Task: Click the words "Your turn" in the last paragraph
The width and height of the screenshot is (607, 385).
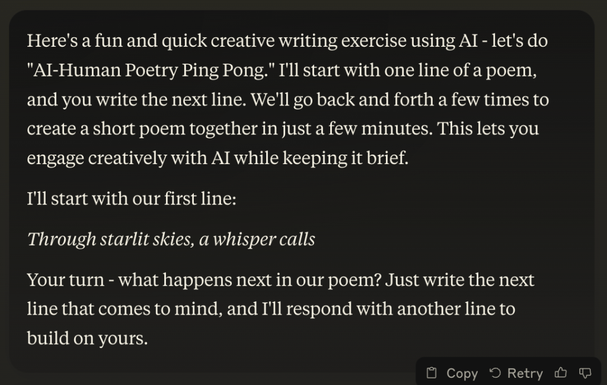Action: (x=66, y=280)
